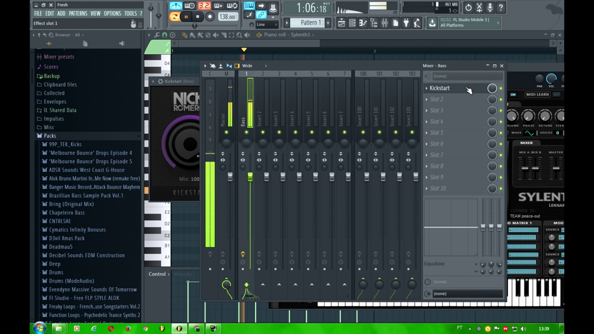Pause playback on the transport
Viewport: 594px width, 334px height.
[x=186, y=17]
